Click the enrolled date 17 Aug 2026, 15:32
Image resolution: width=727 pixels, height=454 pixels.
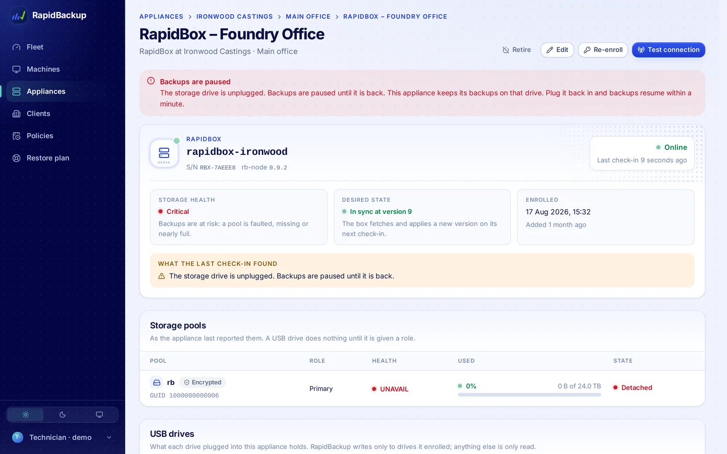558,212
